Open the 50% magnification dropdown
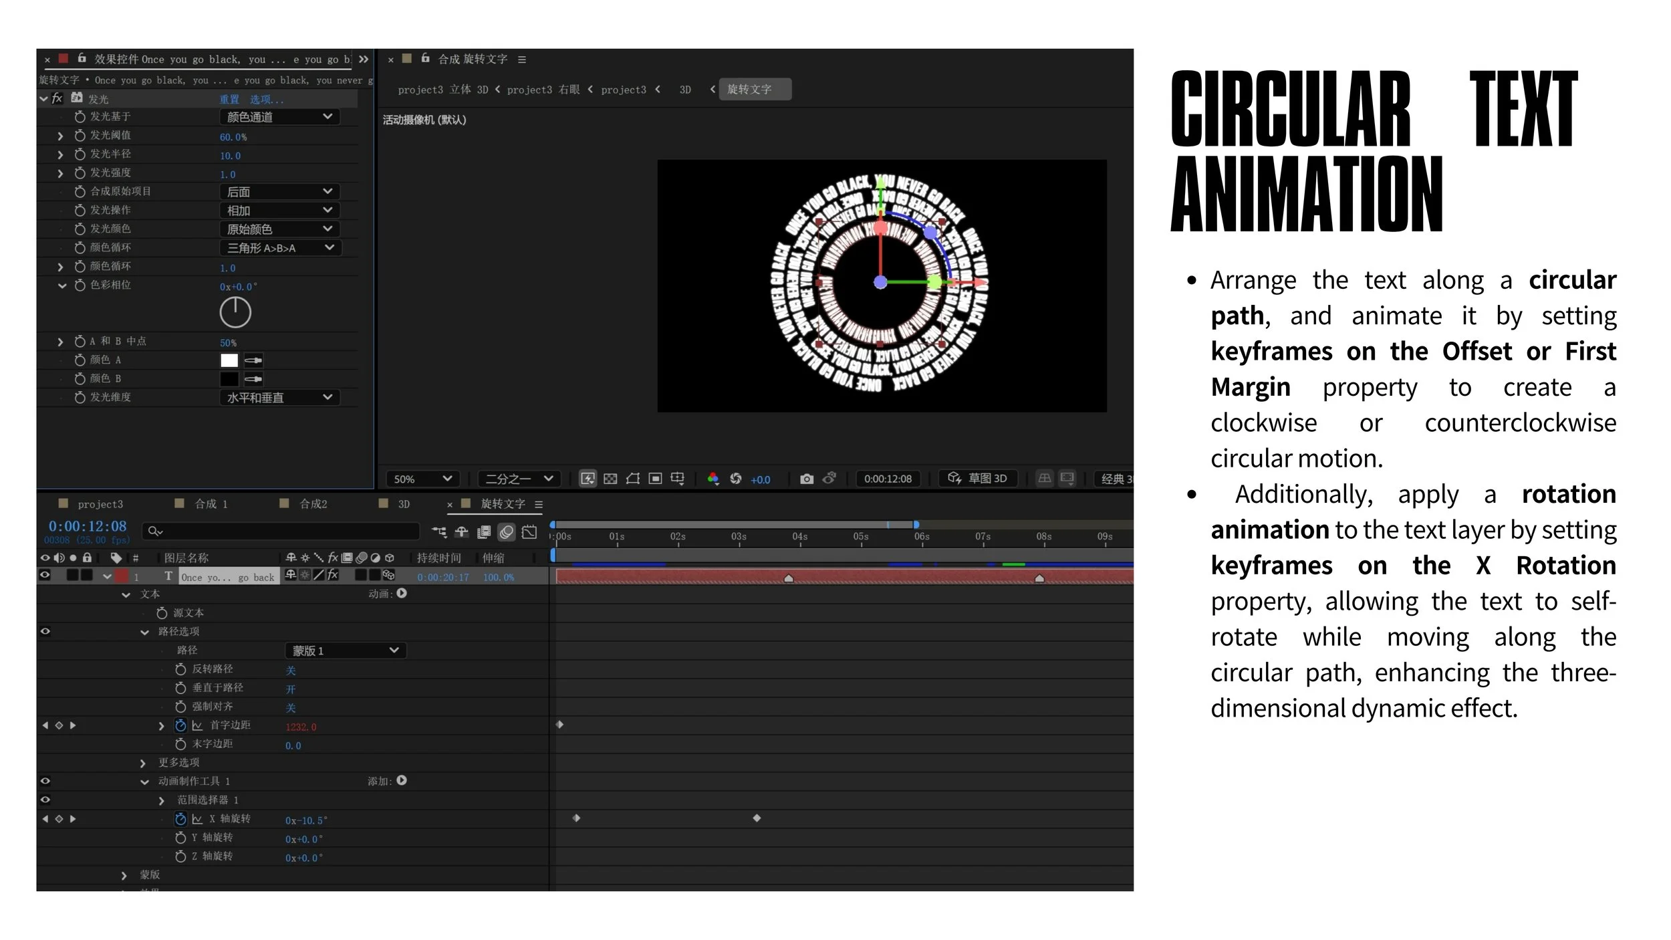The width and height of the screenshot is (1671, 940). coord(422,479)
